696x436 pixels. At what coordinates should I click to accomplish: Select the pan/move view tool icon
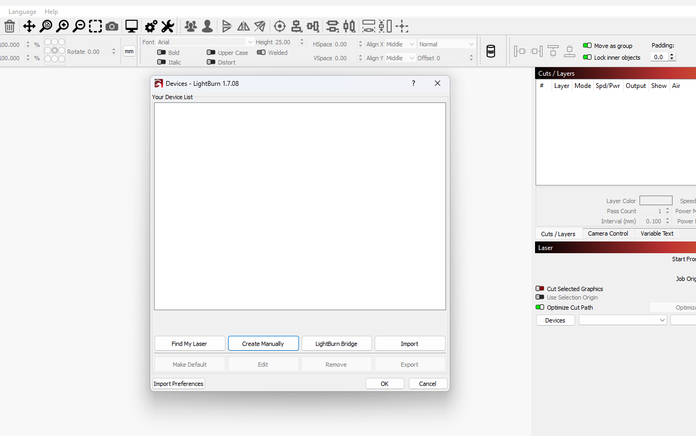click(x=29, y=26)
